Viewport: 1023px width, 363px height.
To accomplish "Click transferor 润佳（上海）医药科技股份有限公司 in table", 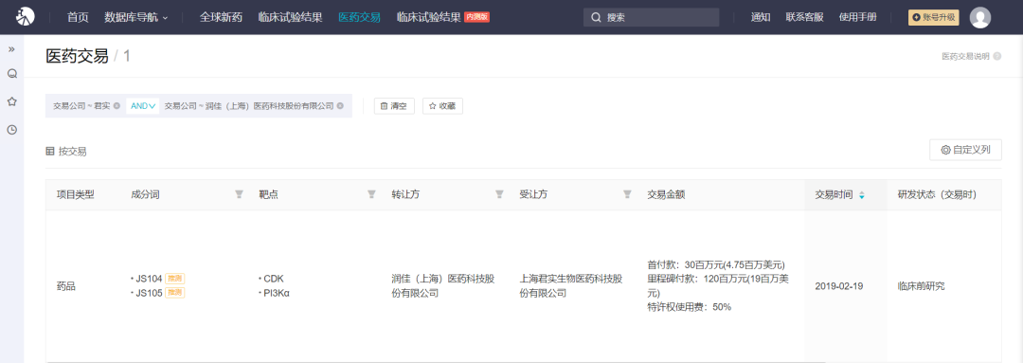I will 443,286.
